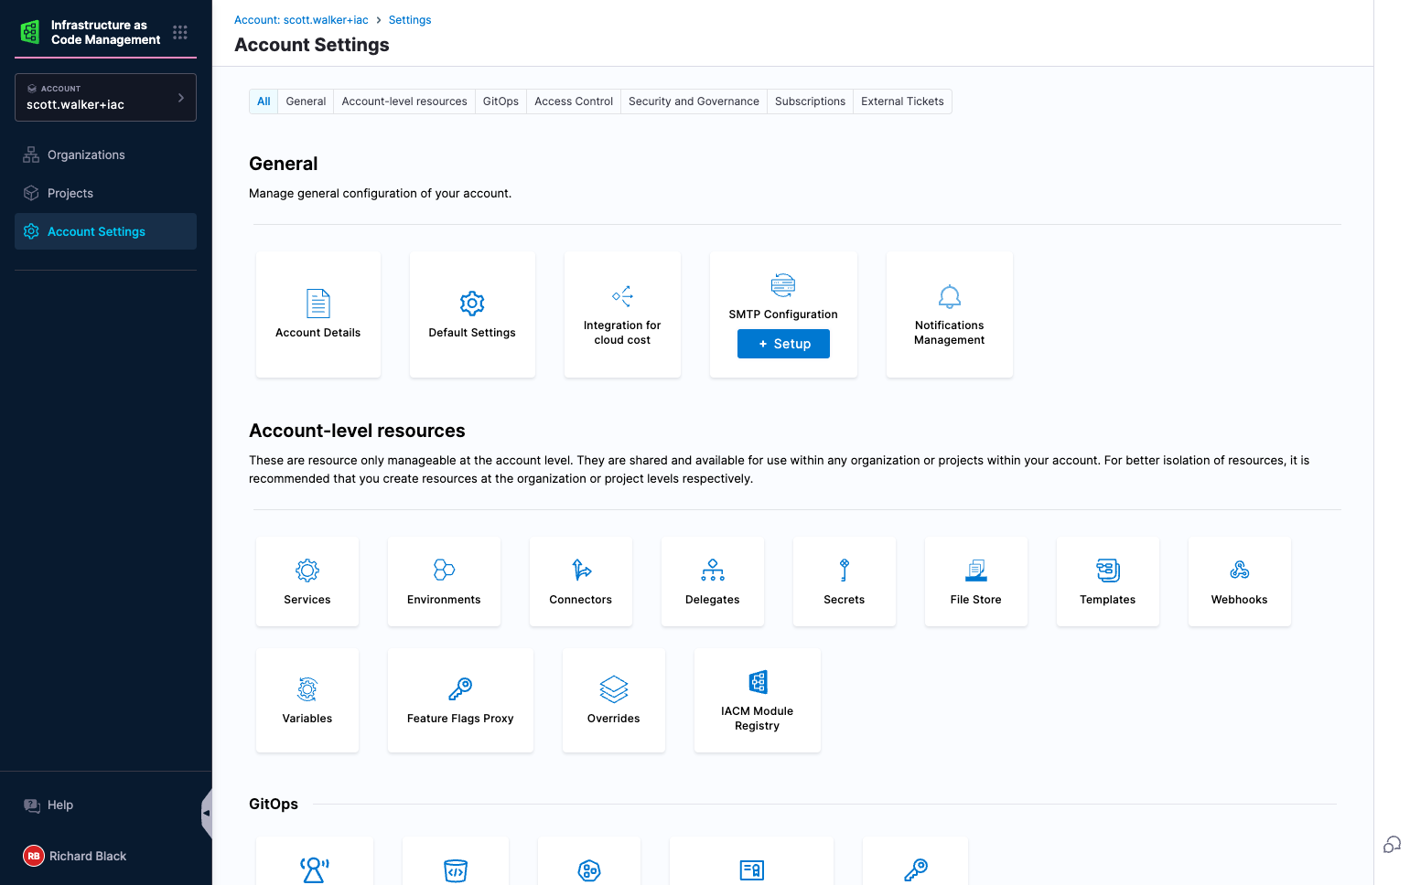Viewport: 1410px width, 885px height.
Task: Switch to the External Tickets tab
Action: click(902, 101)
